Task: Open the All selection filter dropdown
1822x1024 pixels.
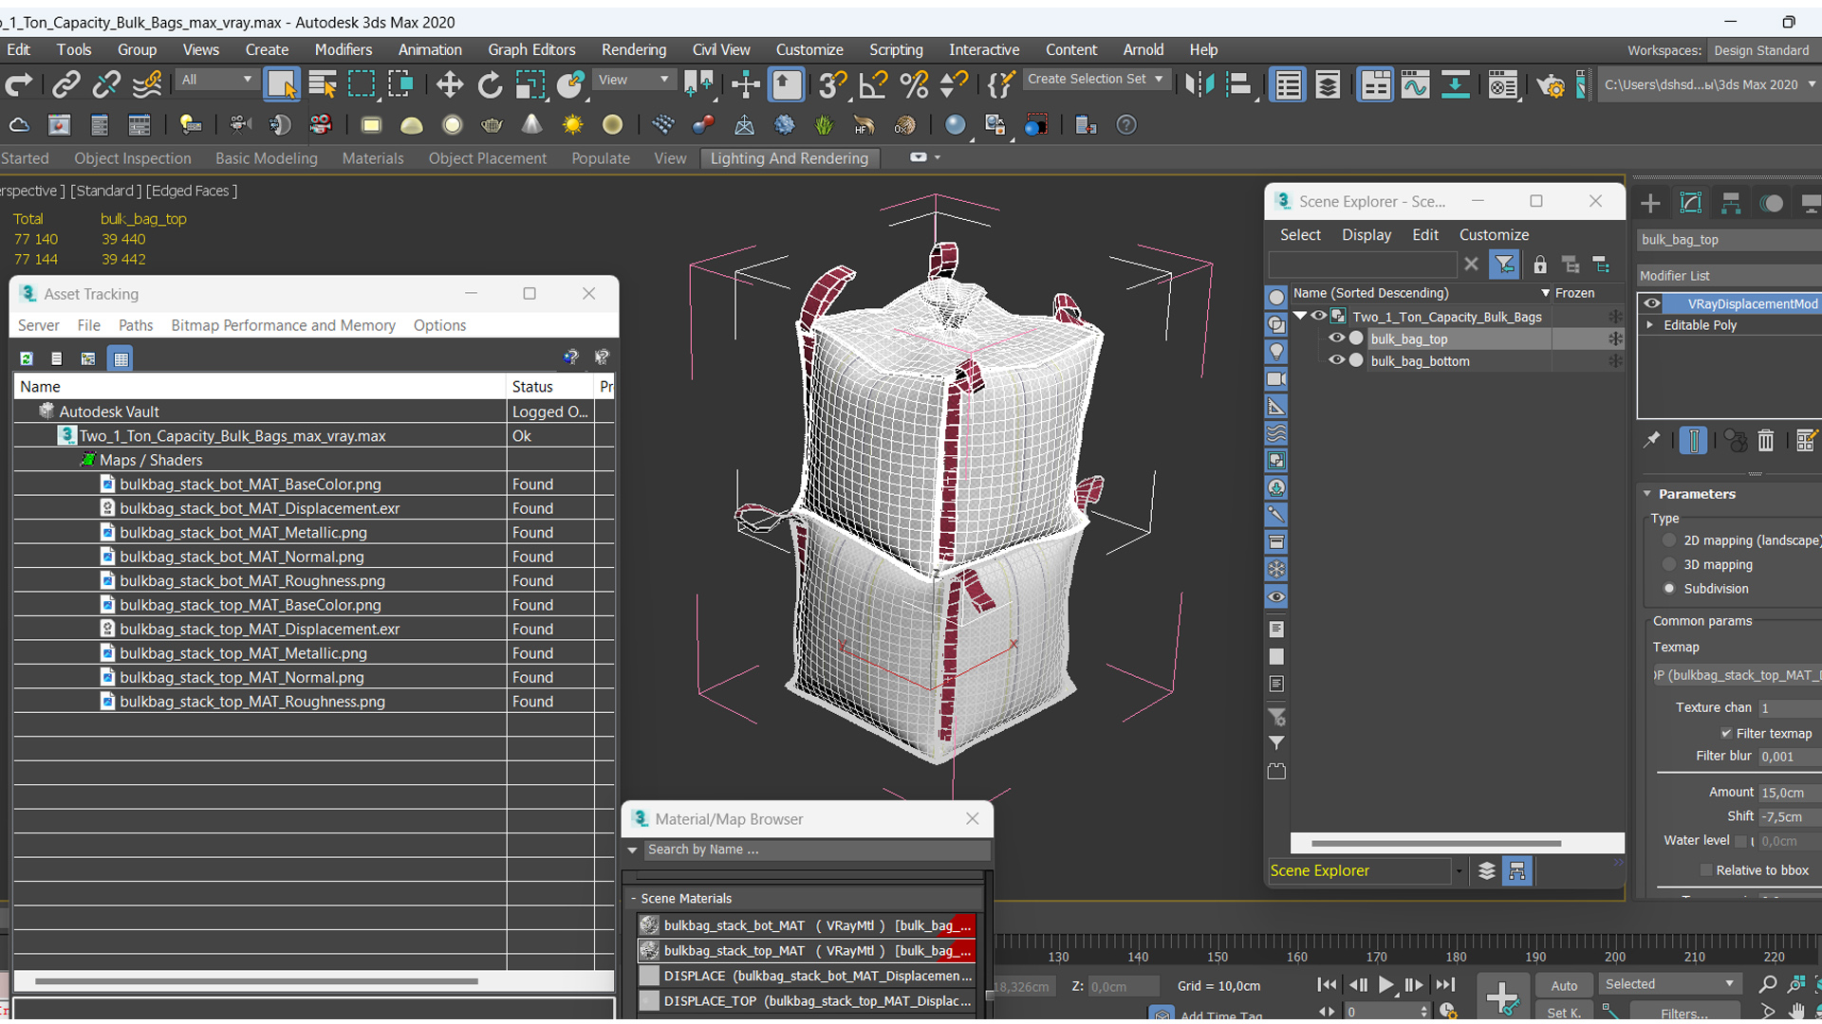Action: coord(215,80)
